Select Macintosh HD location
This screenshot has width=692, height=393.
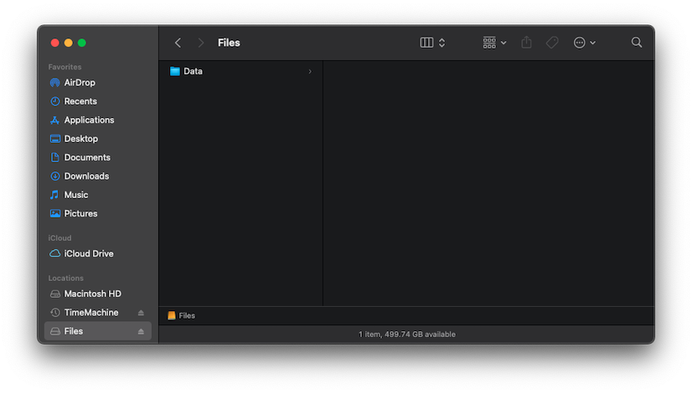[92, 293]
